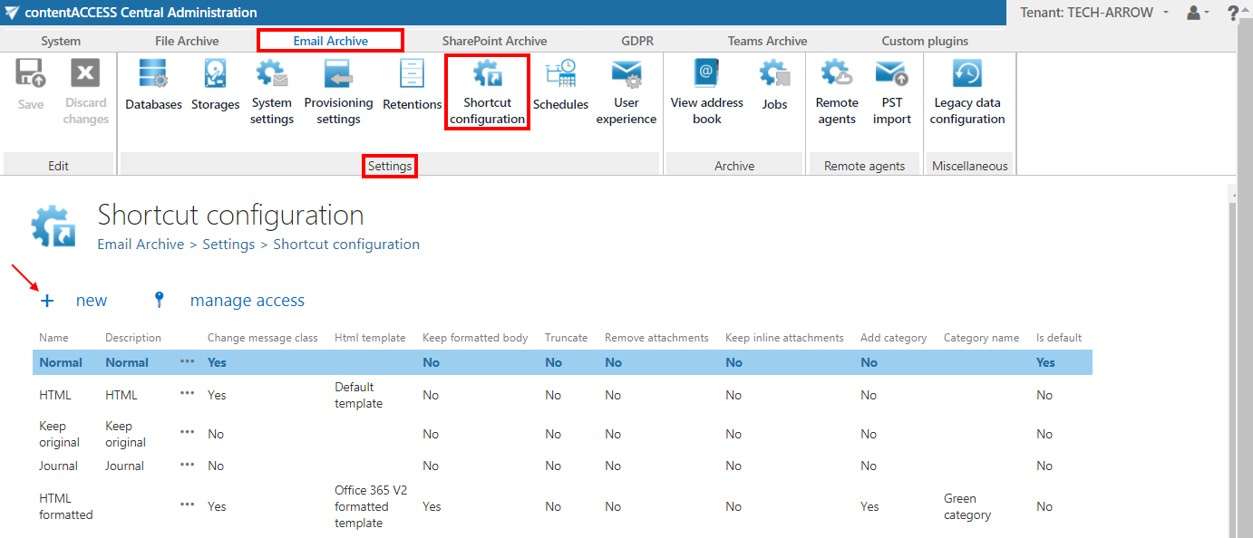This screenshot has width=1253, height=538.
Task: Open the ellipsis menu for HTML row
Action: (x=187, y=394)
